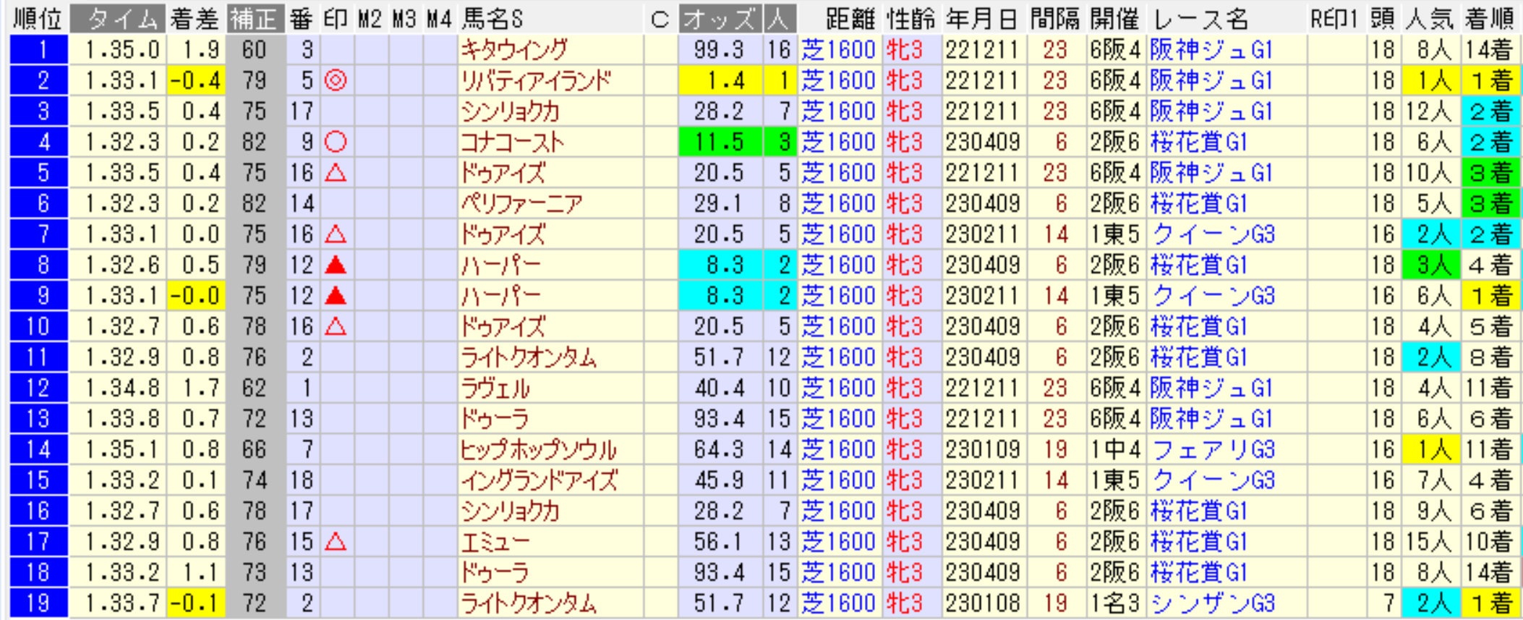Open horse name キタウイング
1523x620 pixels.
(514, 50)
